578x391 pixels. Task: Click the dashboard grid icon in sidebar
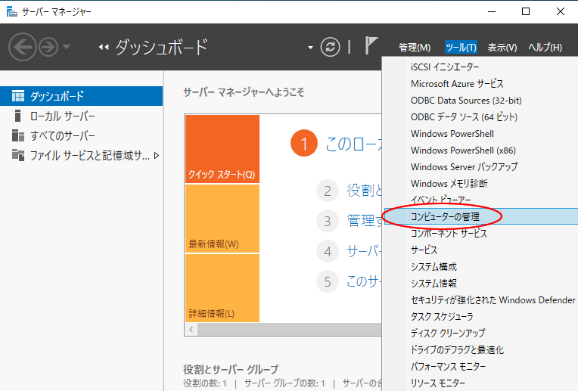click(x=18, y=96)
